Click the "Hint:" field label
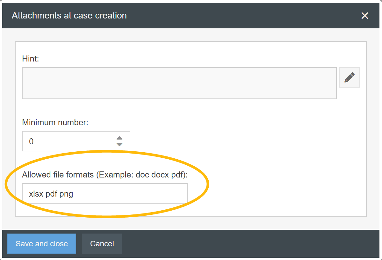The image size is (382, 260). [31, 59]
